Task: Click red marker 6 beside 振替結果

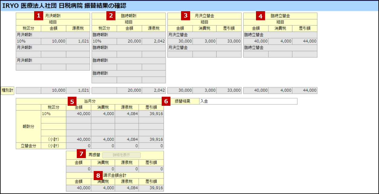Action: 166,101
